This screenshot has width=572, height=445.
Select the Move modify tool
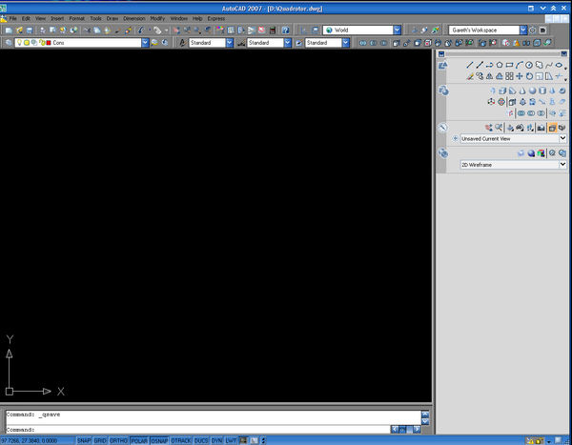(x=520, y=76)
